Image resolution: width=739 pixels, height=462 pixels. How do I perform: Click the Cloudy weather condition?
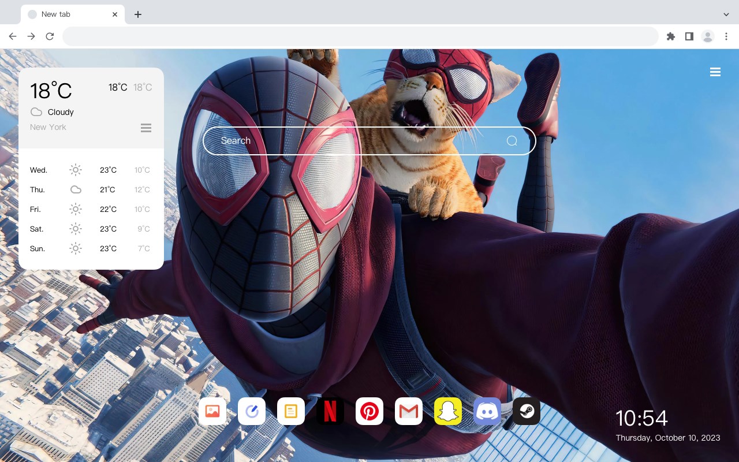(61, 112)
